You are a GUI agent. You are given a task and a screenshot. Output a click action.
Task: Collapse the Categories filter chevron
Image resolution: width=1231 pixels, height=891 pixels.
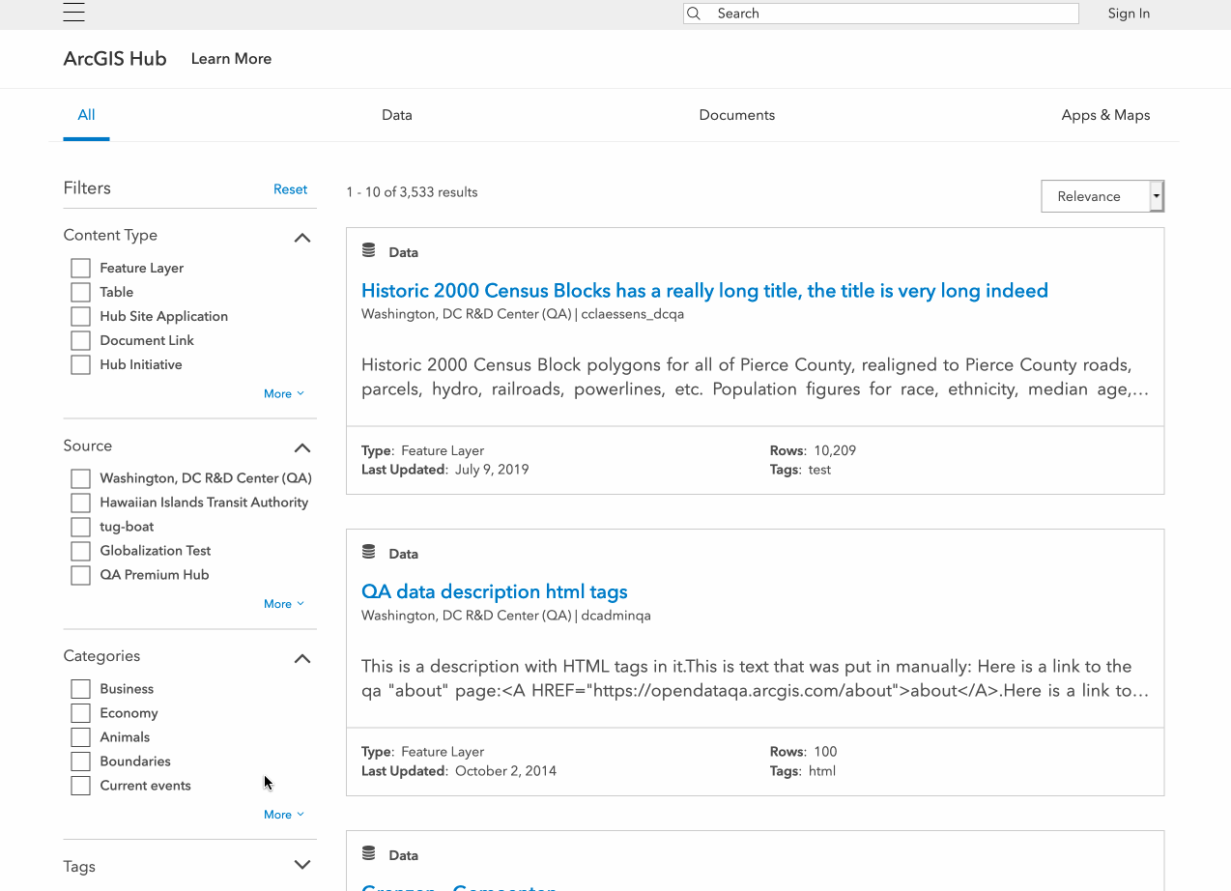coord(302,658)
